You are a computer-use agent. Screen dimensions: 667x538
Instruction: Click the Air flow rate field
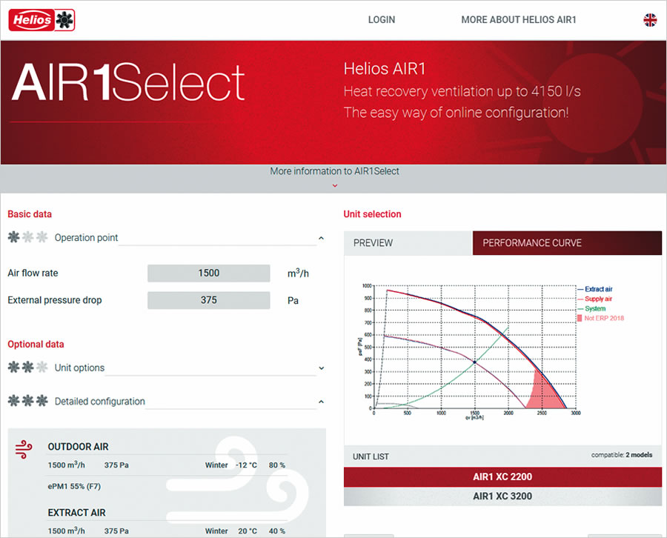pos(208,273)
